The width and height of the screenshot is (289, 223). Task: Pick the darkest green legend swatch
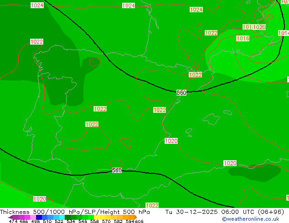click(67, 217)
